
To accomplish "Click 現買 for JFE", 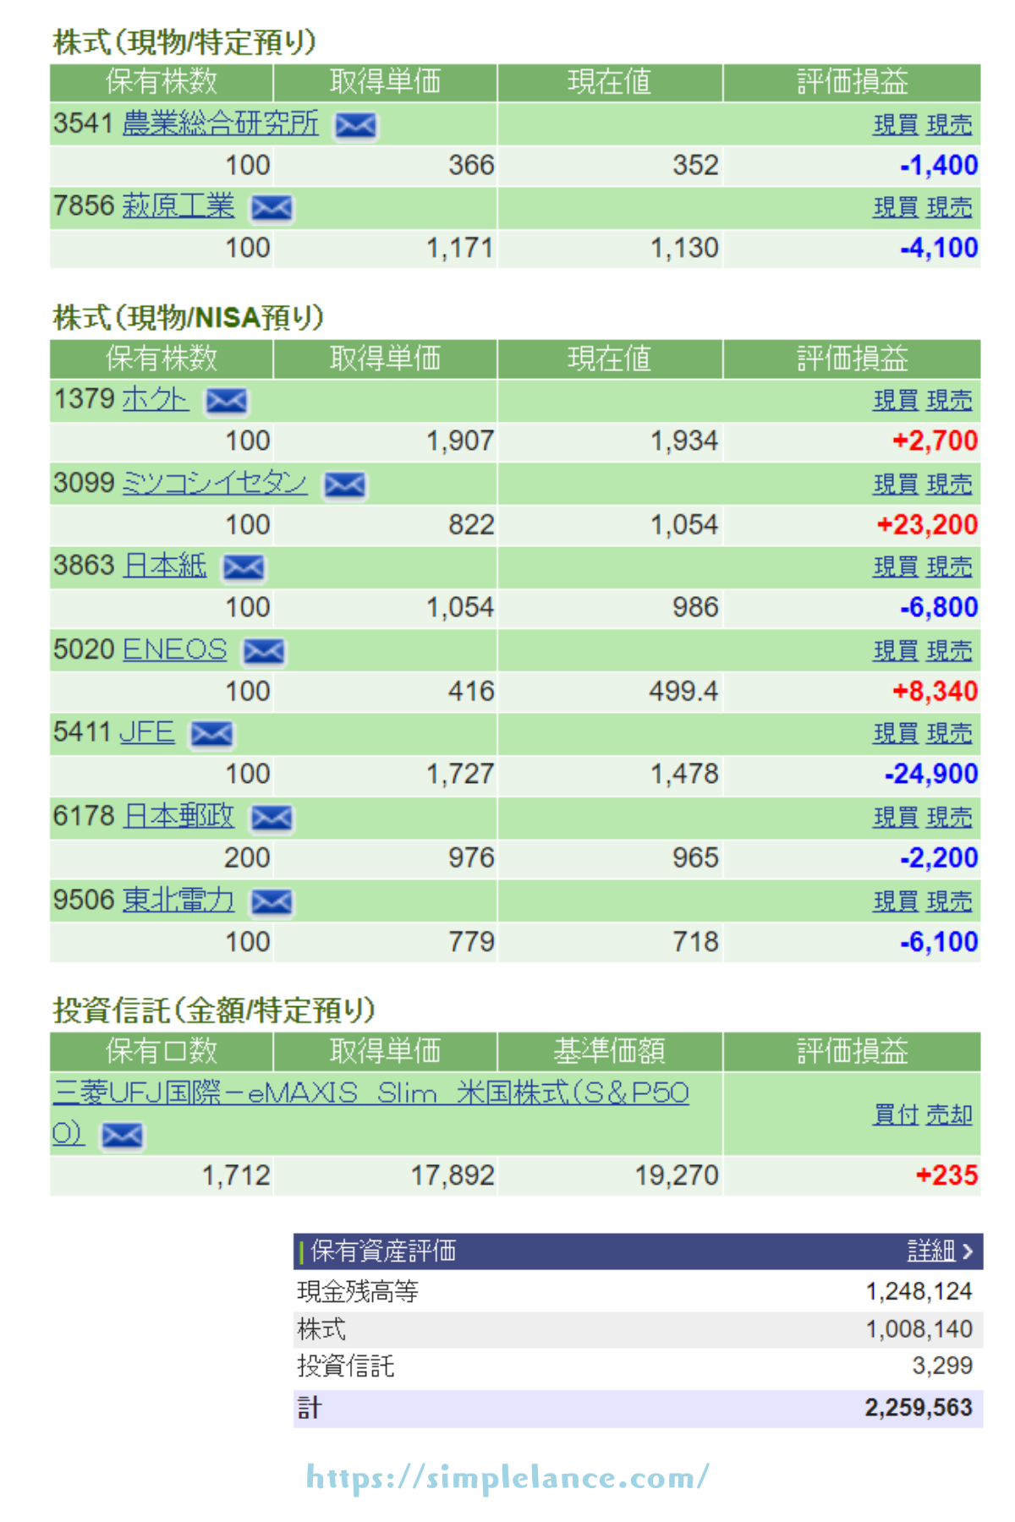I will pyautogui.click(x=896, y=734).
